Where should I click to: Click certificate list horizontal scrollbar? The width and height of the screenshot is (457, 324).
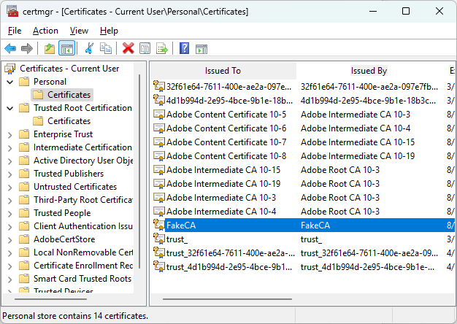pos(227,299)
